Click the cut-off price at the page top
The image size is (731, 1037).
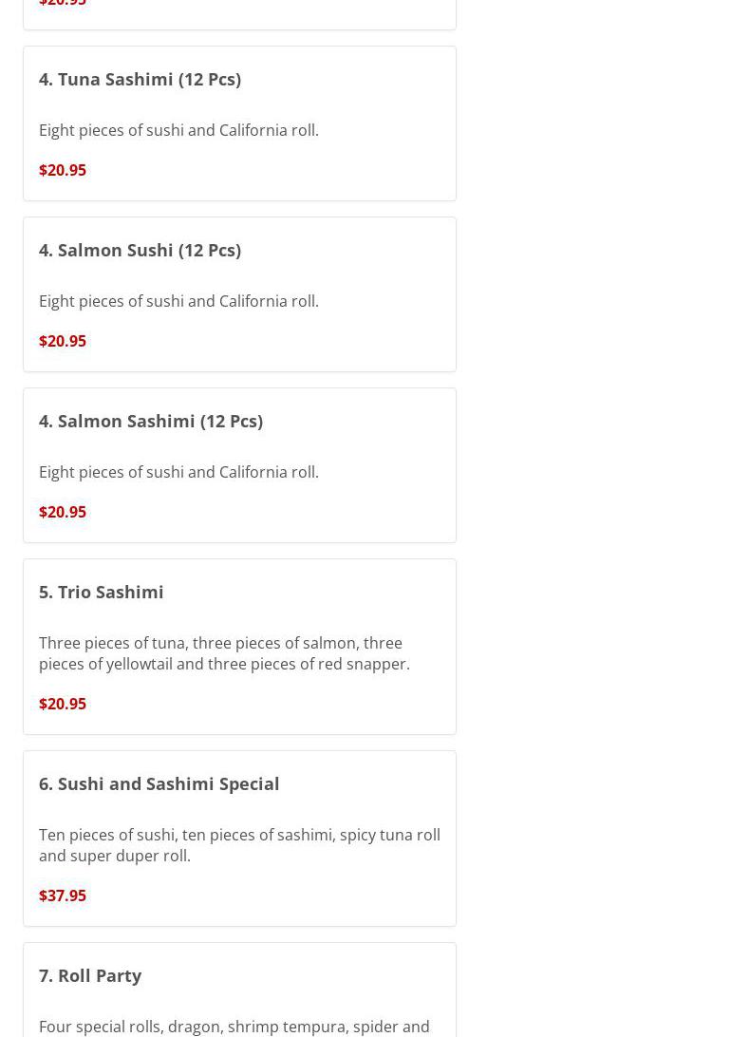pyautogui.click(x=63, y=4)
